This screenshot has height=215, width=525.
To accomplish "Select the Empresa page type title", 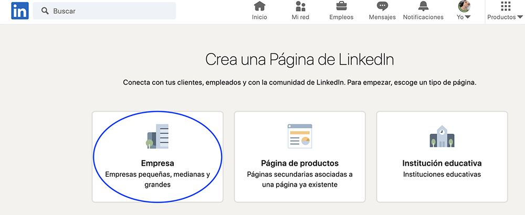I will [157, 164].
